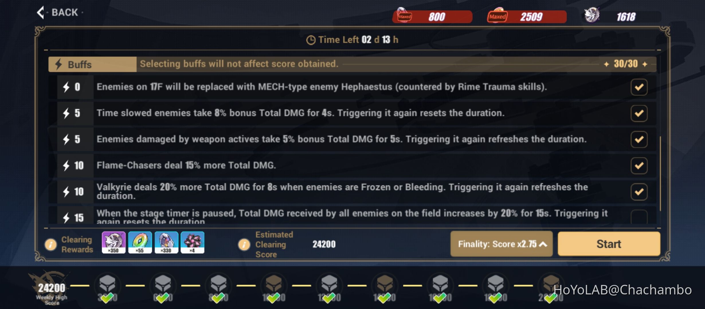Tap the Clearing Rewards info icon
Screen dimensions: 705x309
click(51, 245)
